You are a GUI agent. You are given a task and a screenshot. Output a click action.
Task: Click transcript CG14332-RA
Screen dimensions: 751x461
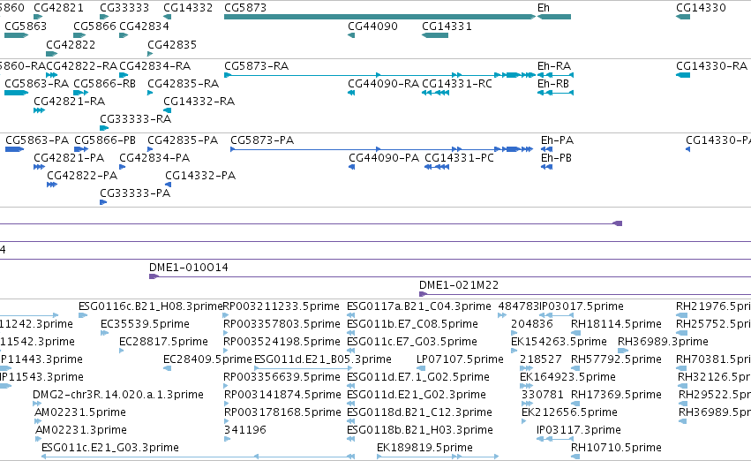pyautogui.click(x=167, y=110)
